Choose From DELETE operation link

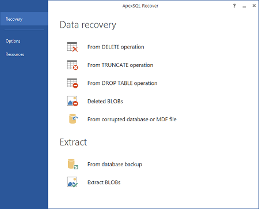[x=116, y=47]
